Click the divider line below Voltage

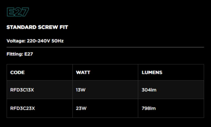[x=105, y=47]
